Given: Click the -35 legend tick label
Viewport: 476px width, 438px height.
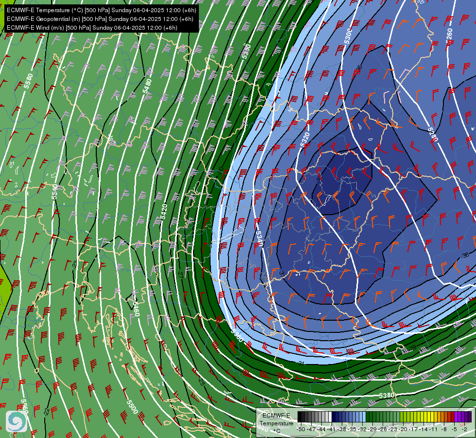Looking at the screenshot, I should coord(352,429).
